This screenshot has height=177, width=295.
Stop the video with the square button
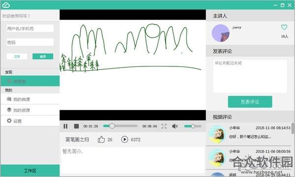tap(76, 126)
